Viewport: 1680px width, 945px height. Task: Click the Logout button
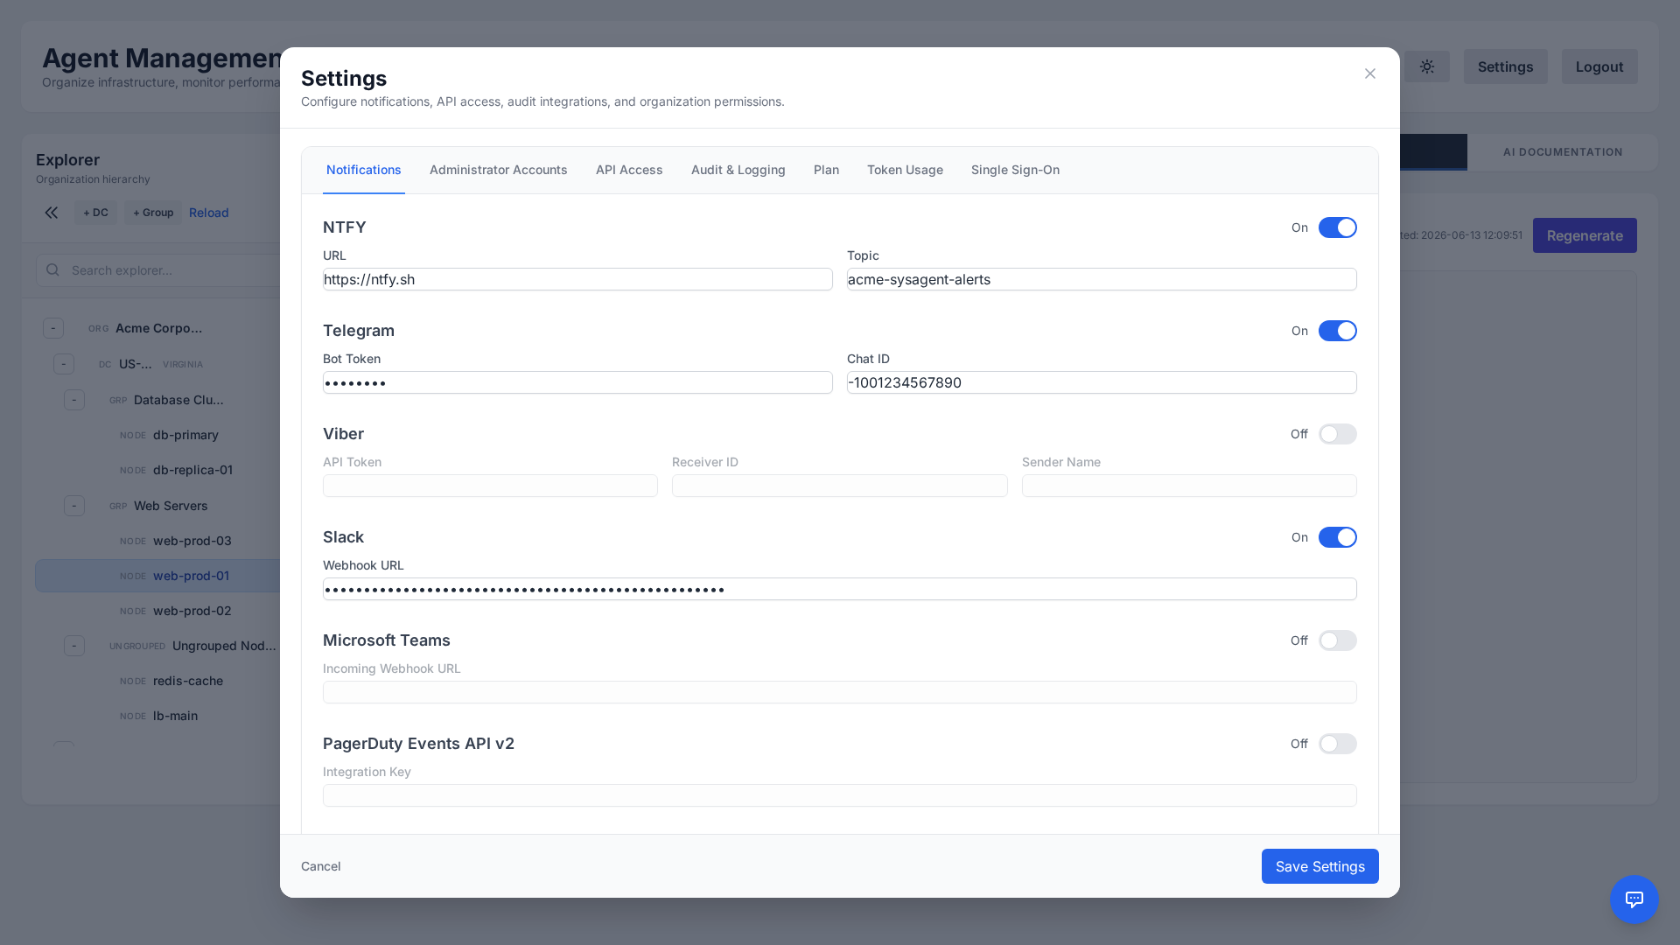click(1599, 66)
